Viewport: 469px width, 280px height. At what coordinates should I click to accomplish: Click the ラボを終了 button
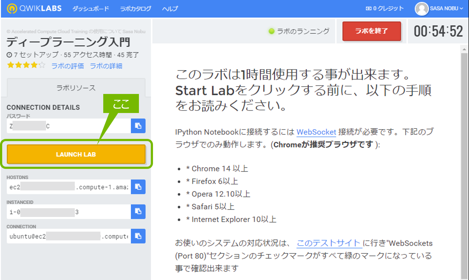point(372,31)
